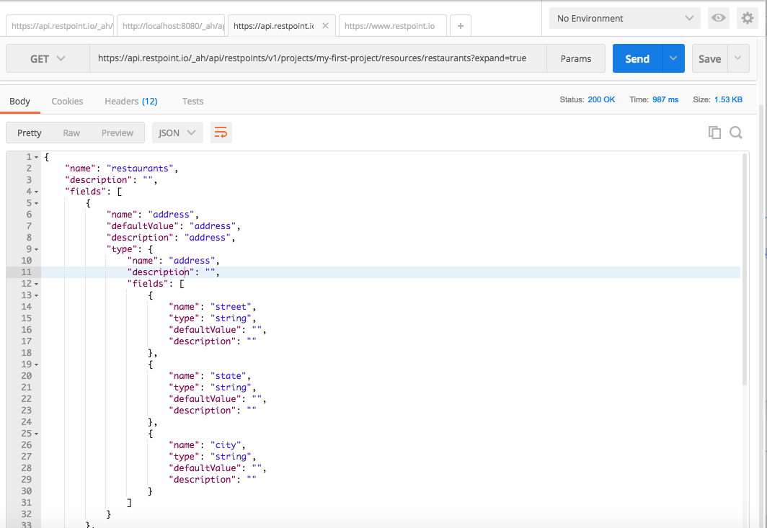Open manage environments gear icon
The image size is (767, 528).
click(747, 18)
